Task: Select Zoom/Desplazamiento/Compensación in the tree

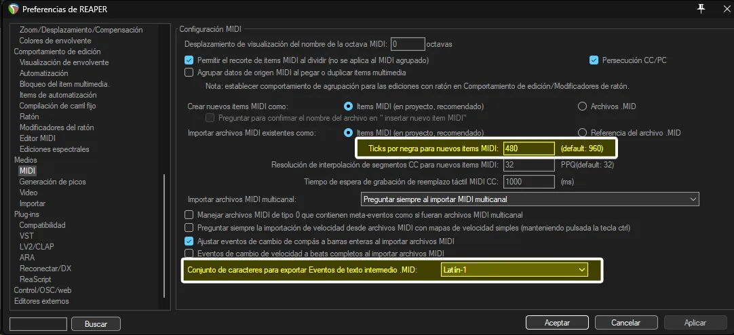Action: pyautogui.click(x=81, y=30)
